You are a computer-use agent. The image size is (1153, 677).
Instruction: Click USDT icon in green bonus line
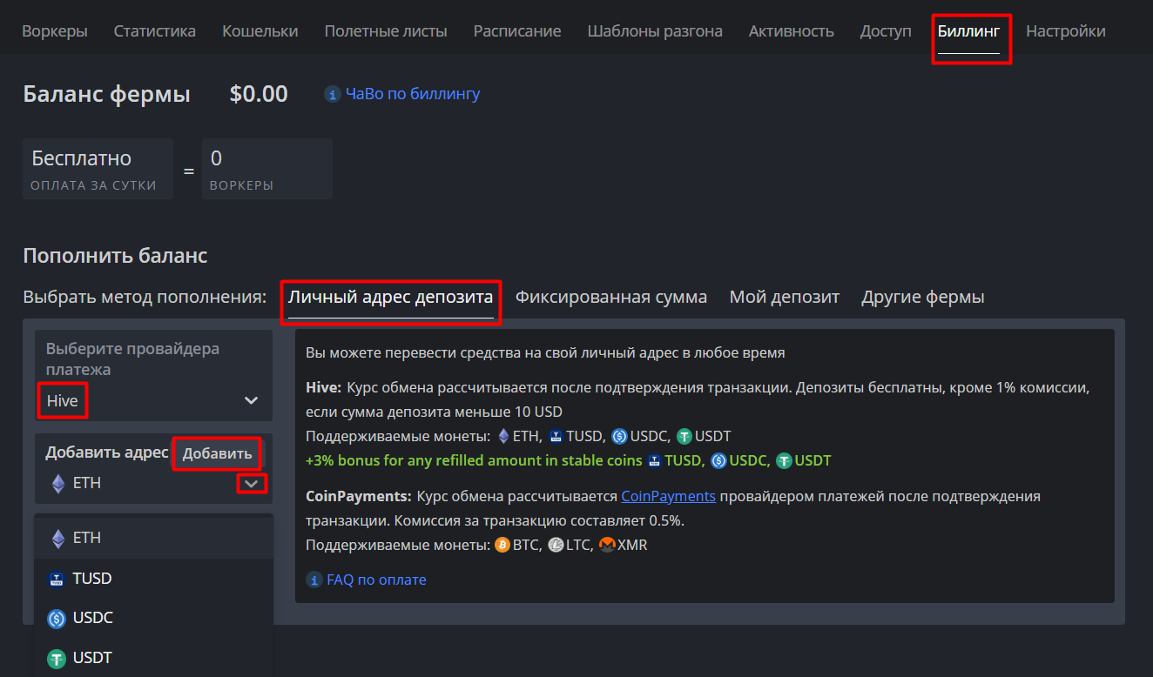pos(784,460)
